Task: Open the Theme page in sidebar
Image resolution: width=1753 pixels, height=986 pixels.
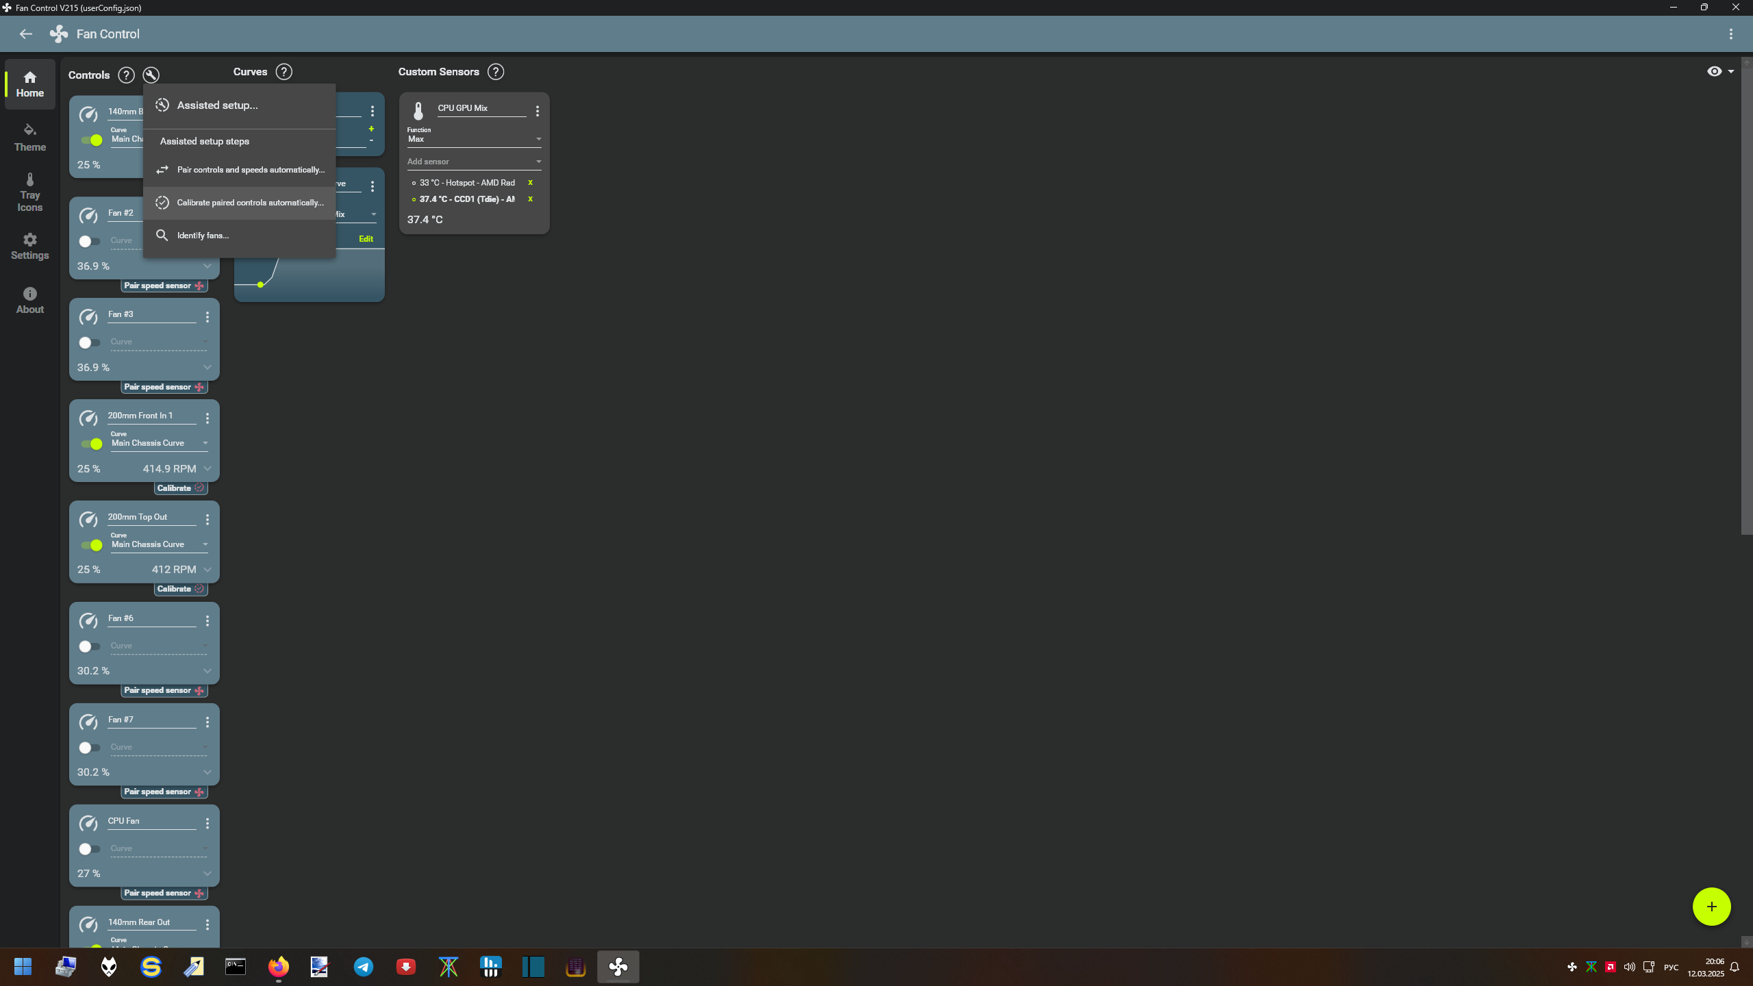Action: tap(30, 137)
